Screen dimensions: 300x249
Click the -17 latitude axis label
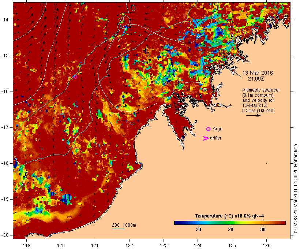[x=5, y=127]
